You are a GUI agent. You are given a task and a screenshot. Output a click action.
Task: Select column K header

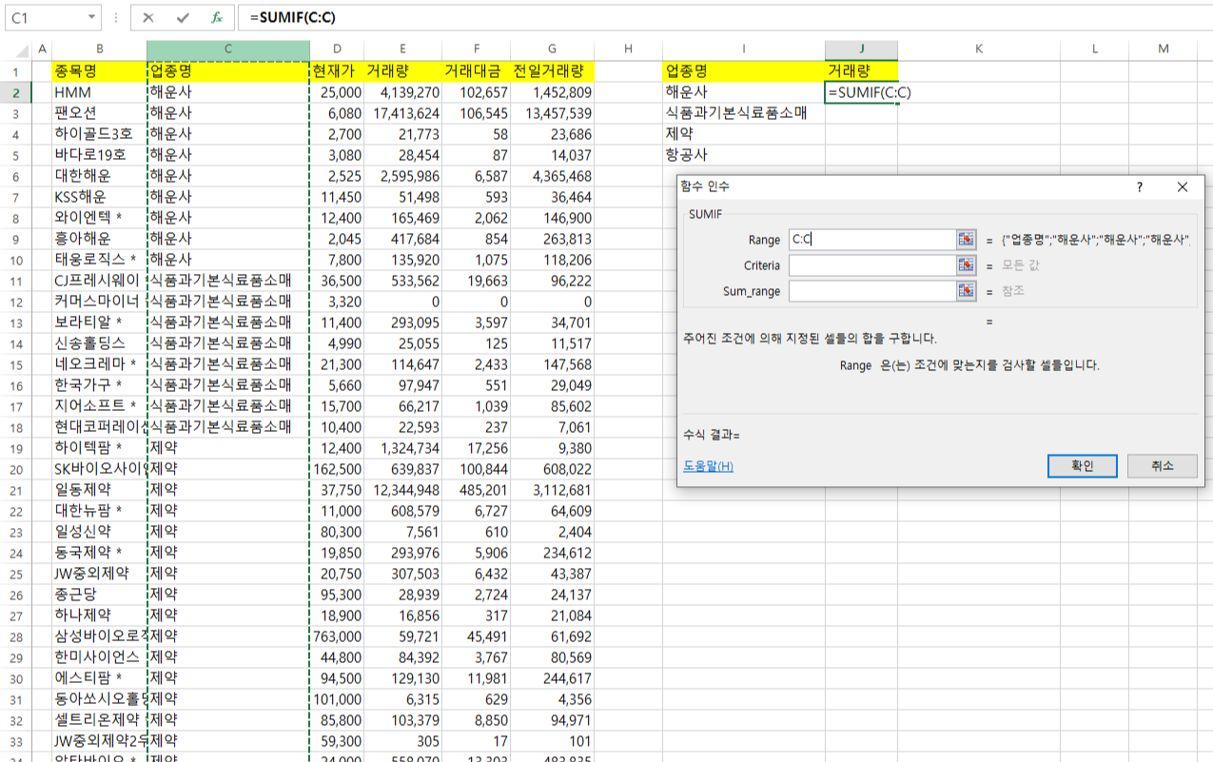979,49
